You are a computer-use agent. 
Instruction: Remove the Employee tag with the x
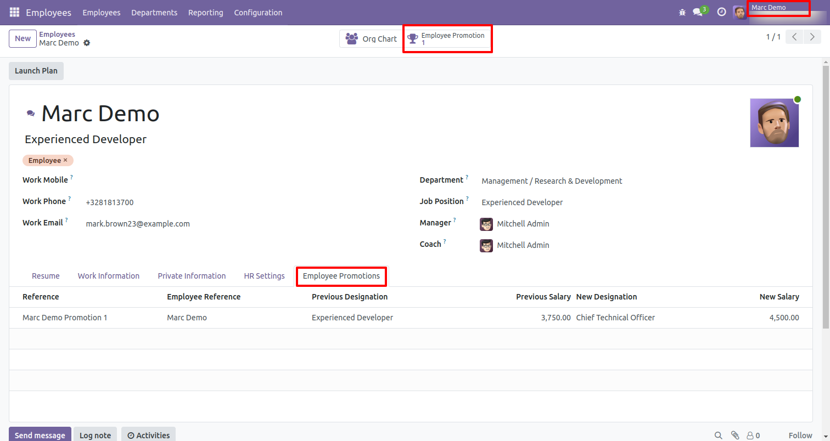pyautogui.click(x=65, y=160)
